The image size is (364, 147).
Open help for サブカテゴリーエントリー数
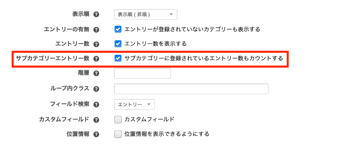click(96, 59)
